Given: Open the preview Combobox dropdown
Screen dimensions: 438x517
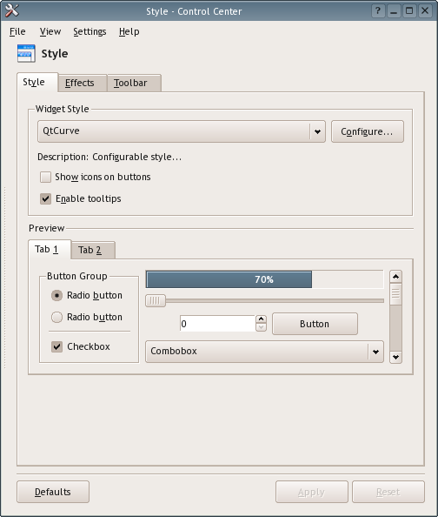Looking at the screenshot, I should point(264,352).
